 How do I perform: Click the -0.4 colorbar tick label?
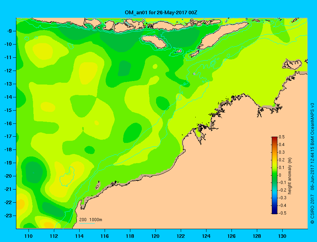(x=282, y=205)
